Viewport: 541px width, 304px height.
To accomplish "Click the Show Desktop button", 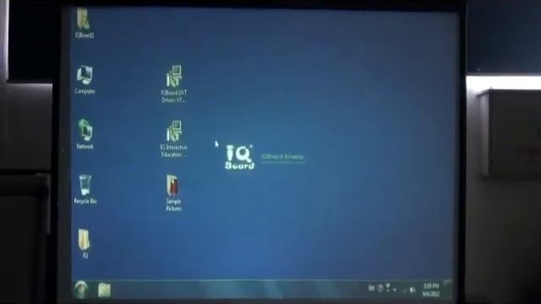I will pyautogui.click(x=447, y=290).
